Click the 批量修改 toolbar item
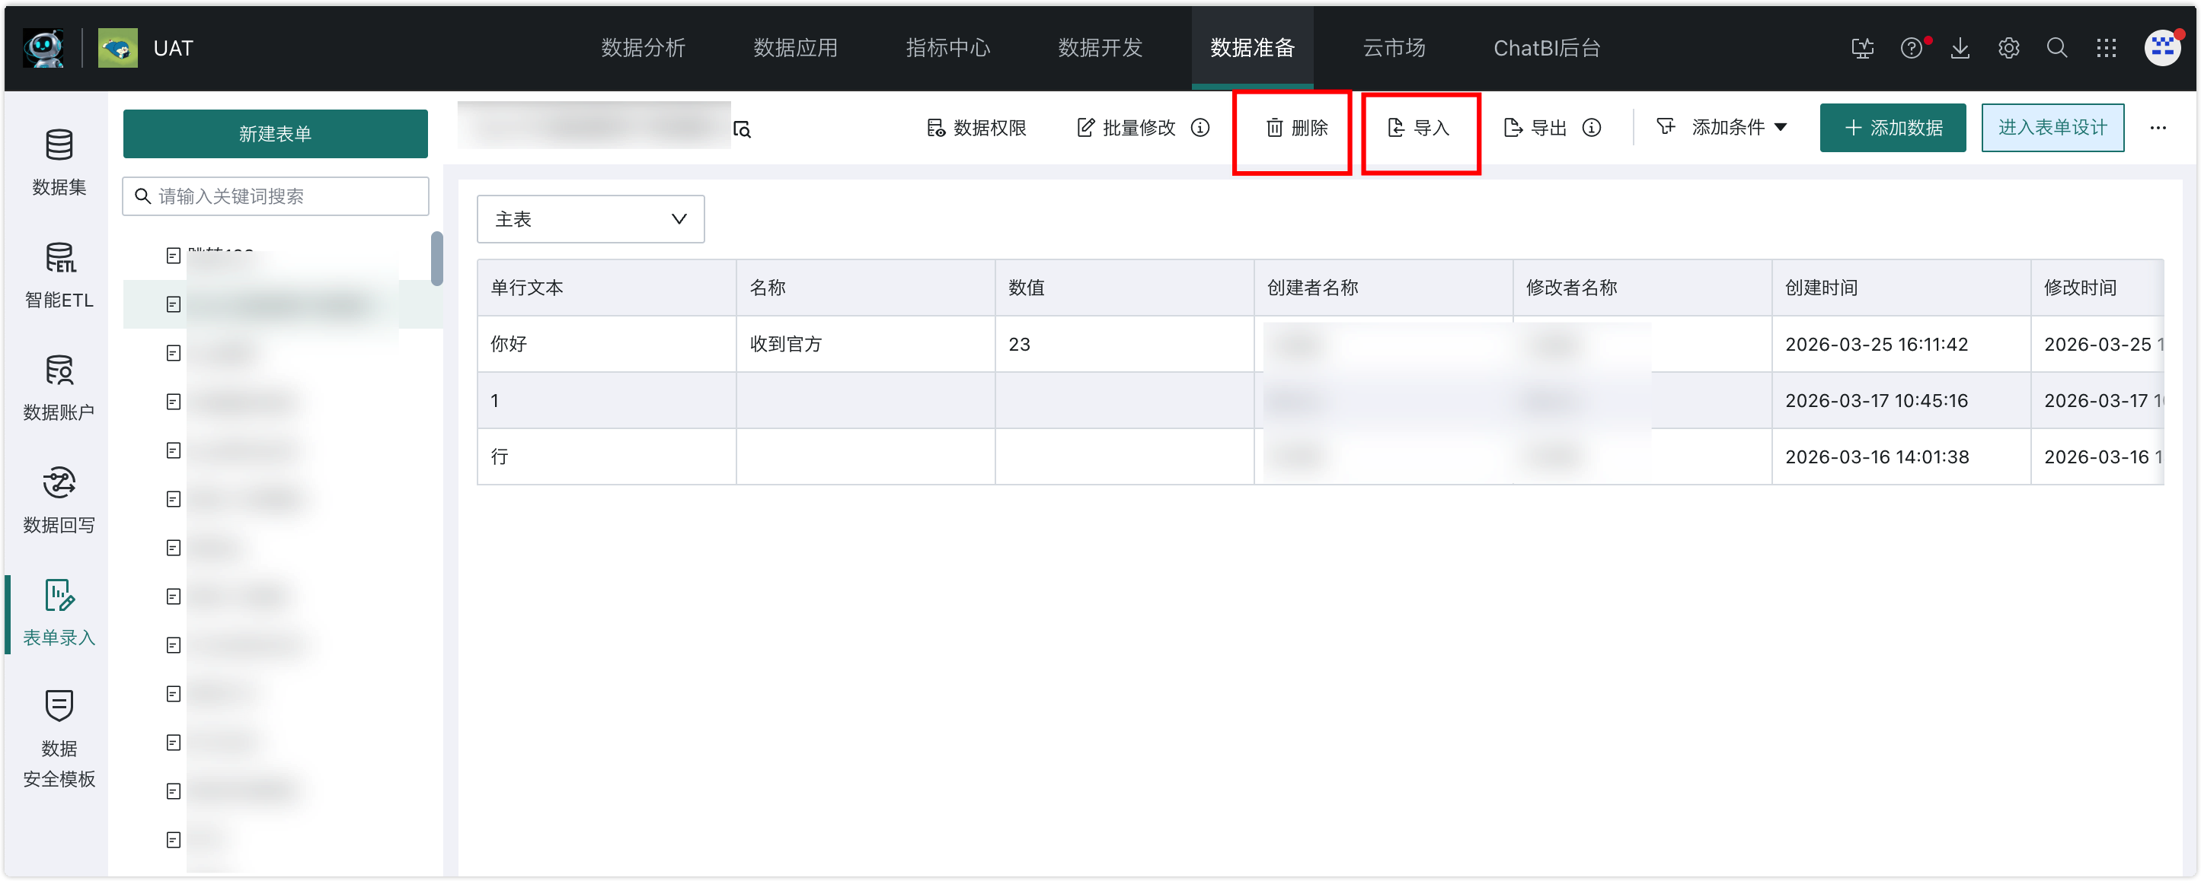The width and height of the screenshot is (2201, 881). (x=1126, y=128)
